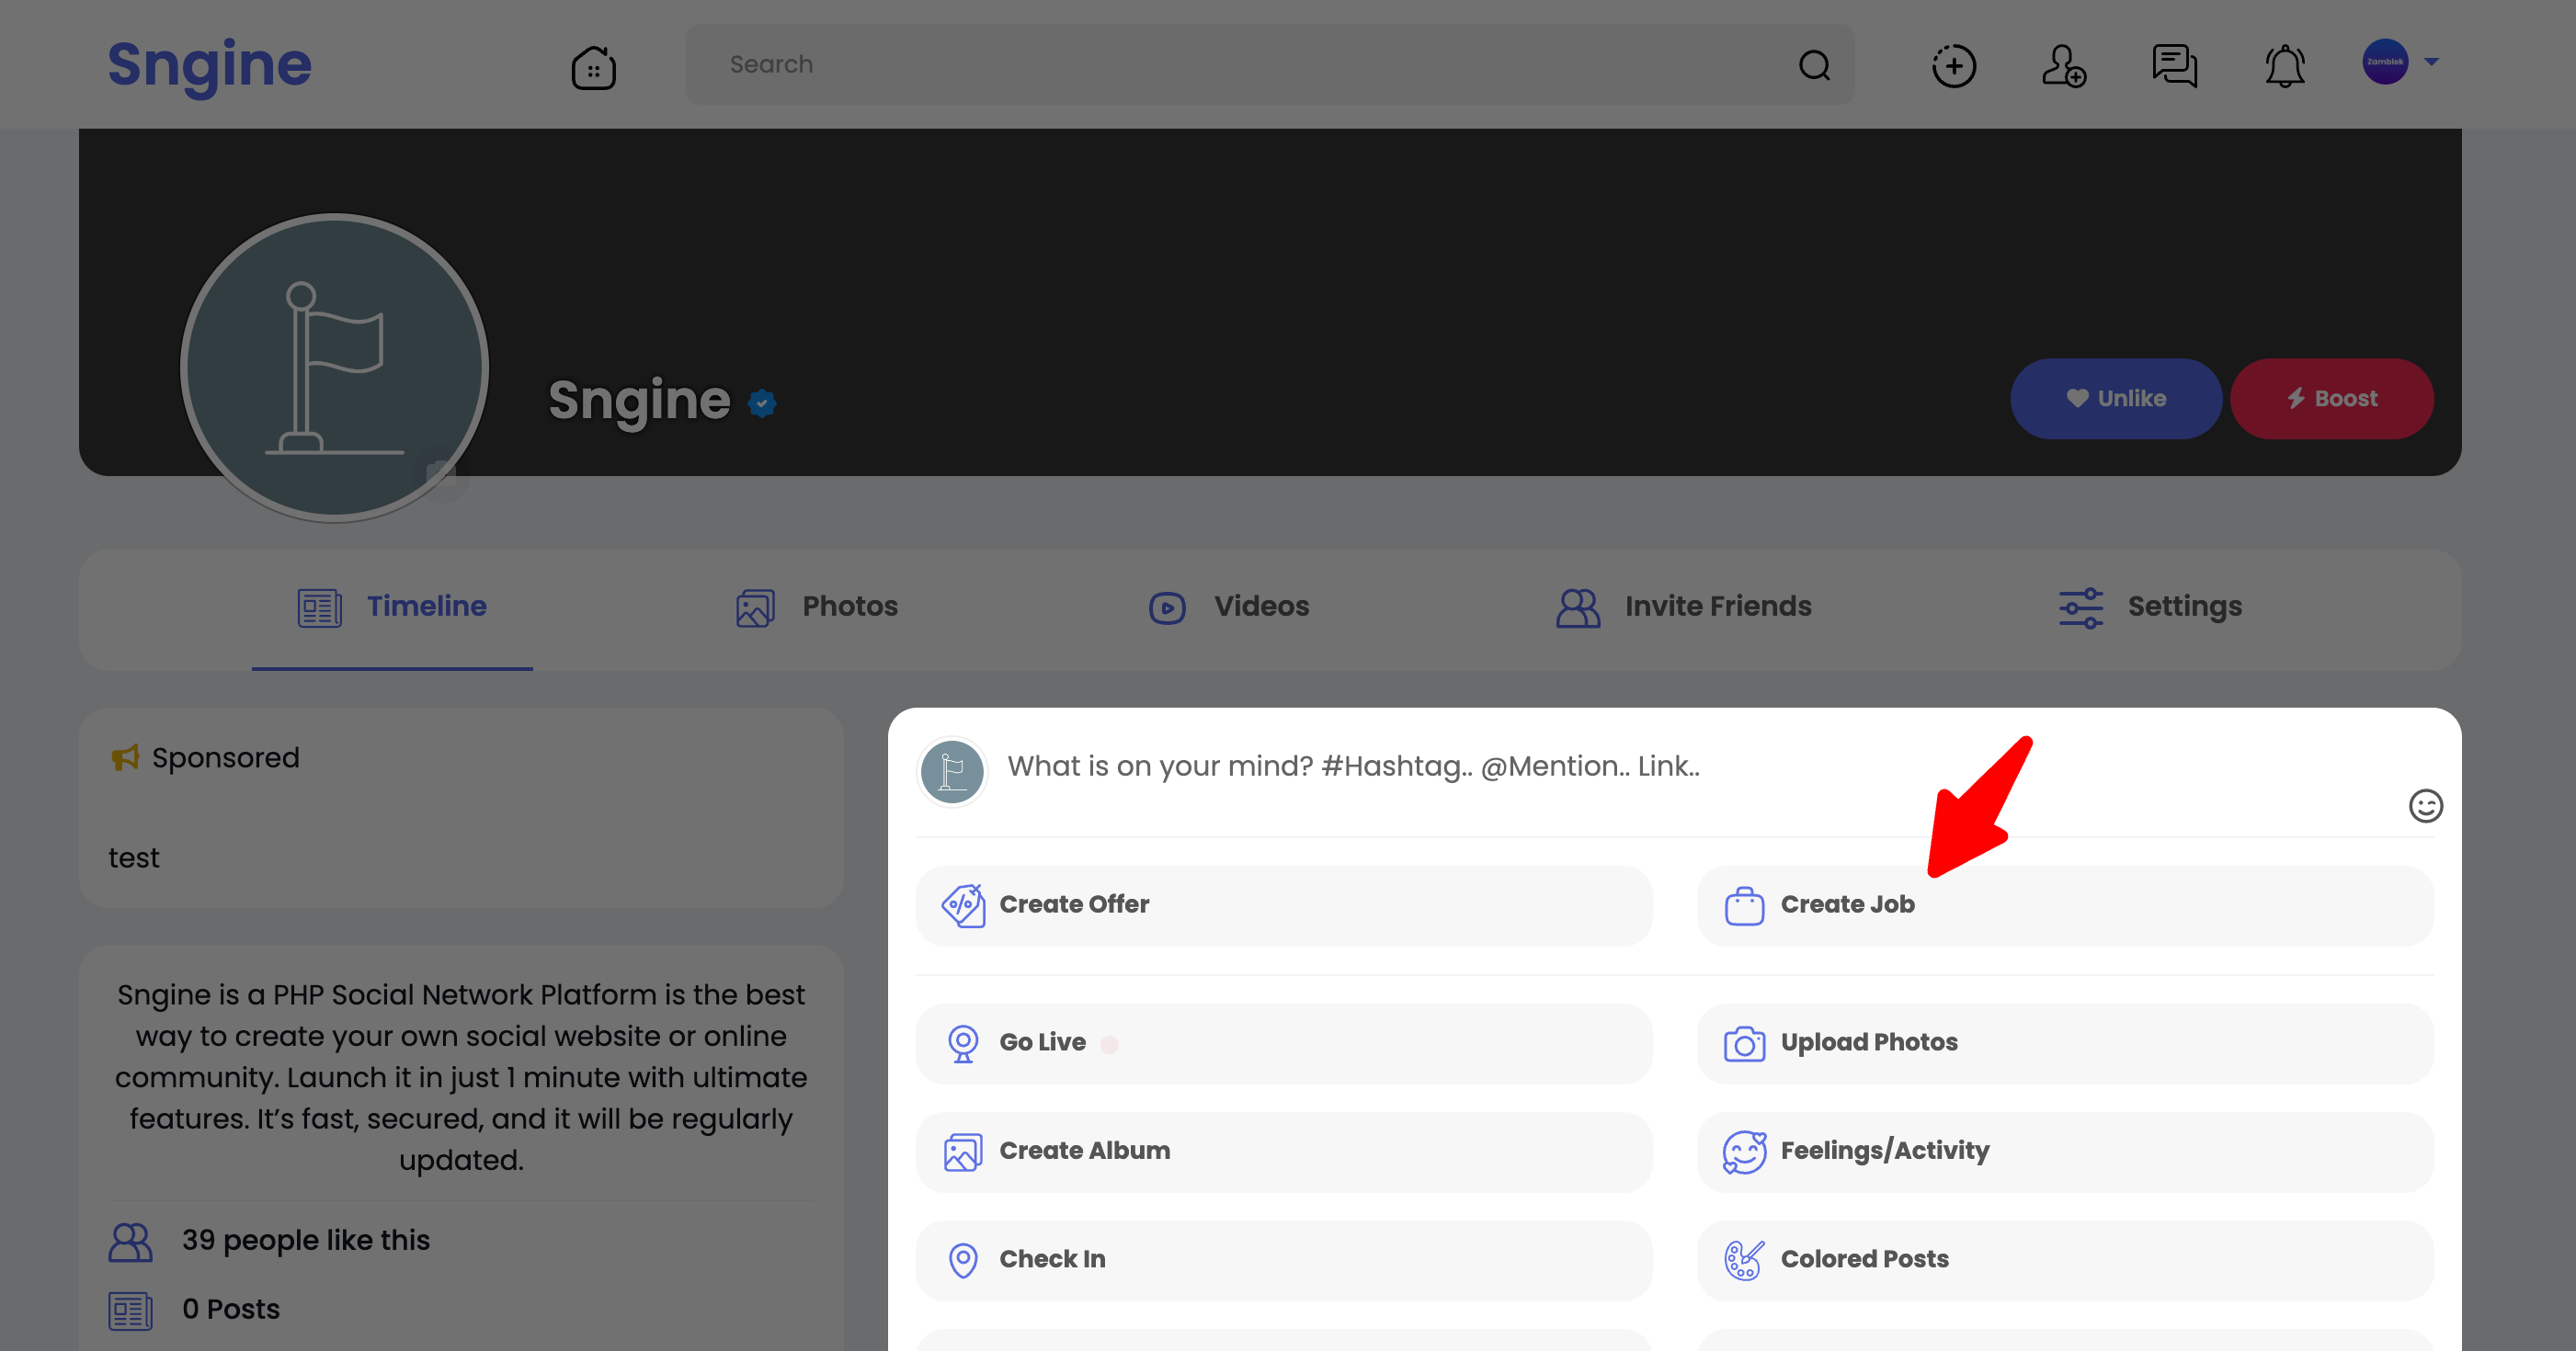Screen dimensions: 2576x1351
Task: Focus the Search input field
Action: (x=1270, y=64)
